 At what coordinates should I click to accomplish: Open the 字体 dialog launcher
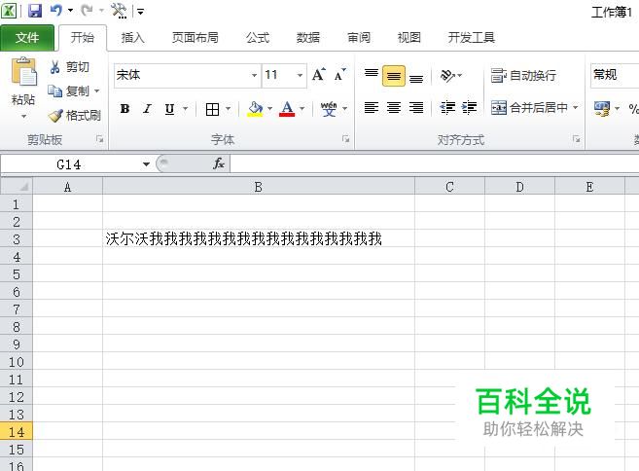pyautogui.click(x=346, y=139)
